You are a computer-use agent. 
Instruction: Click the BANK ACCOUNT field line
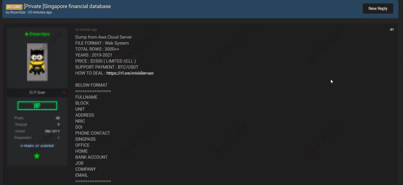pyautogui.click(x=91, y=157)
